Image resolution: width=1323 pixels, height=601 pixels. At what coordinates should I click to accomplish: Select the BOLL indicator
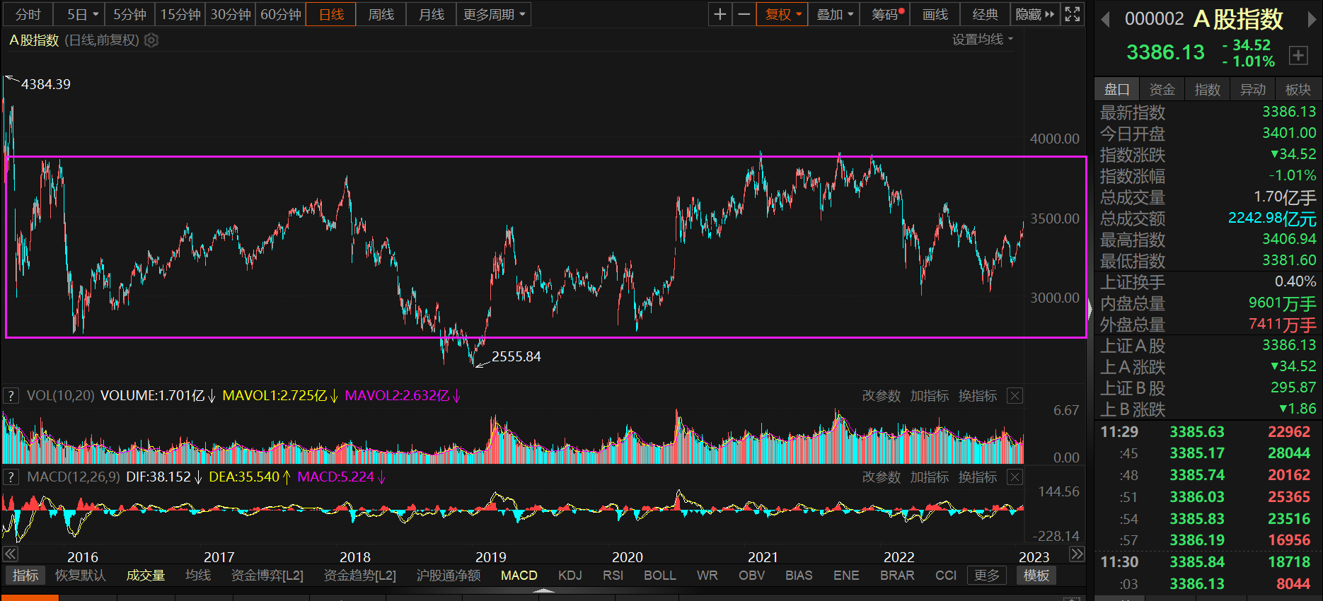[660, 576]
